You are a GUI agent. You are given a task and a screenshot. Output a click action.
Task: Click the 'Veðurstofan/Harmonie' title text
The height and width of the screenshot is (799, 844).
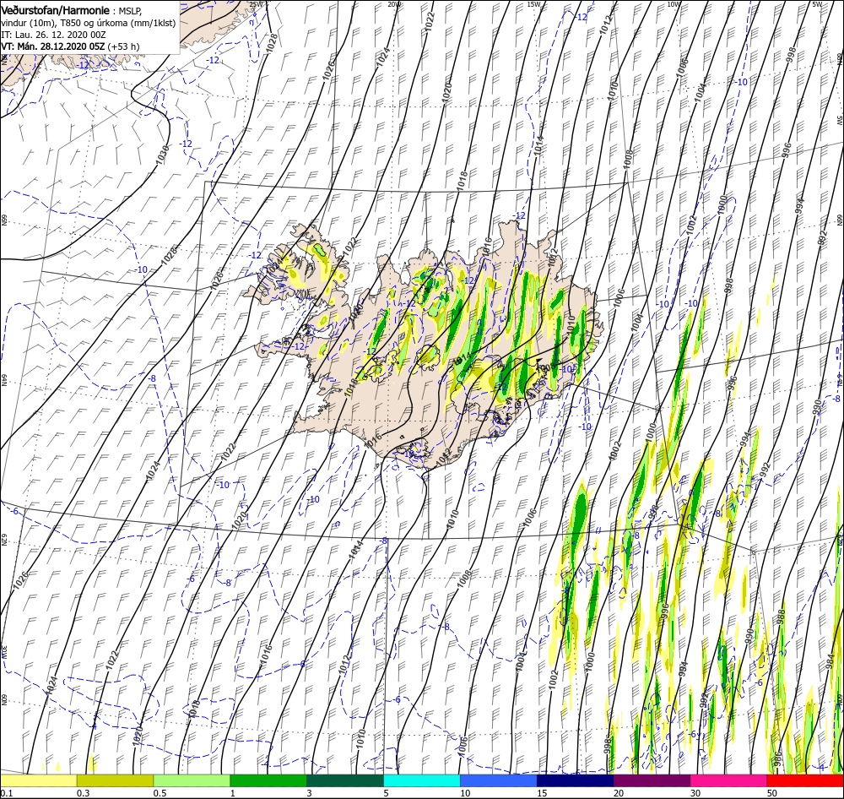(x=56, y=10)
